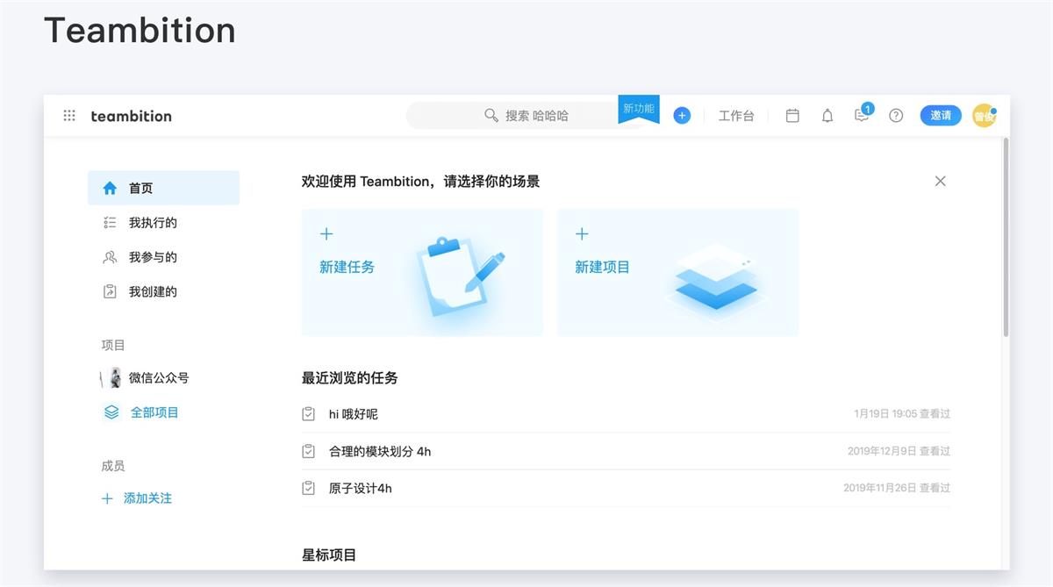Click the 邀请 button

pos(941,116)
